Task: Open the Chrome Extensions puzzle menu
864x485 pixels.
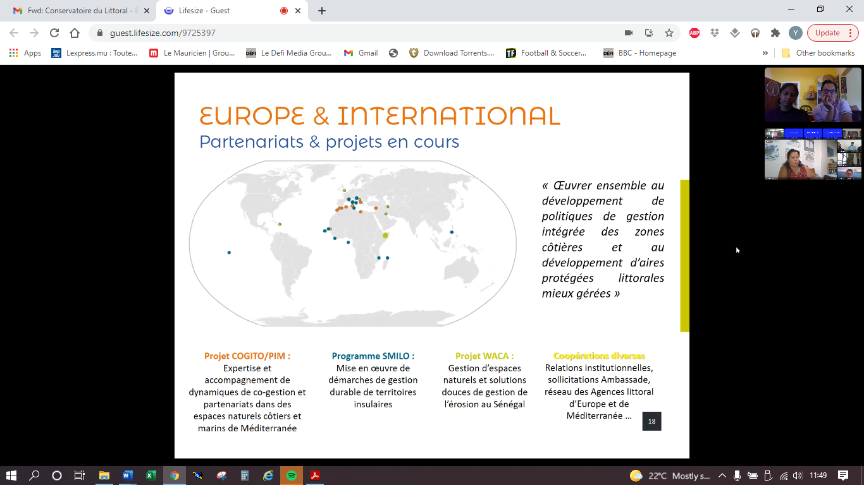Action: 775,33
